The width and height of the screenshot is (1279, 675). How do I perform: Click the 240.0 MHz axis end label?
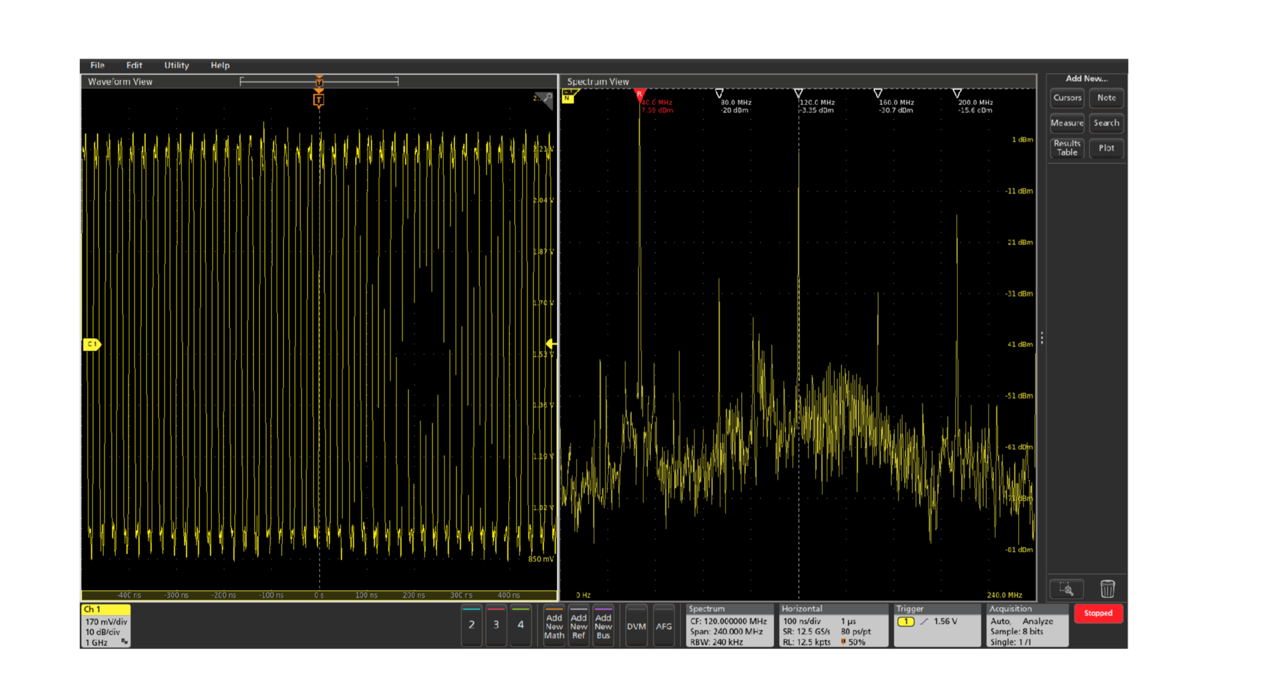tap(1005, 595)
